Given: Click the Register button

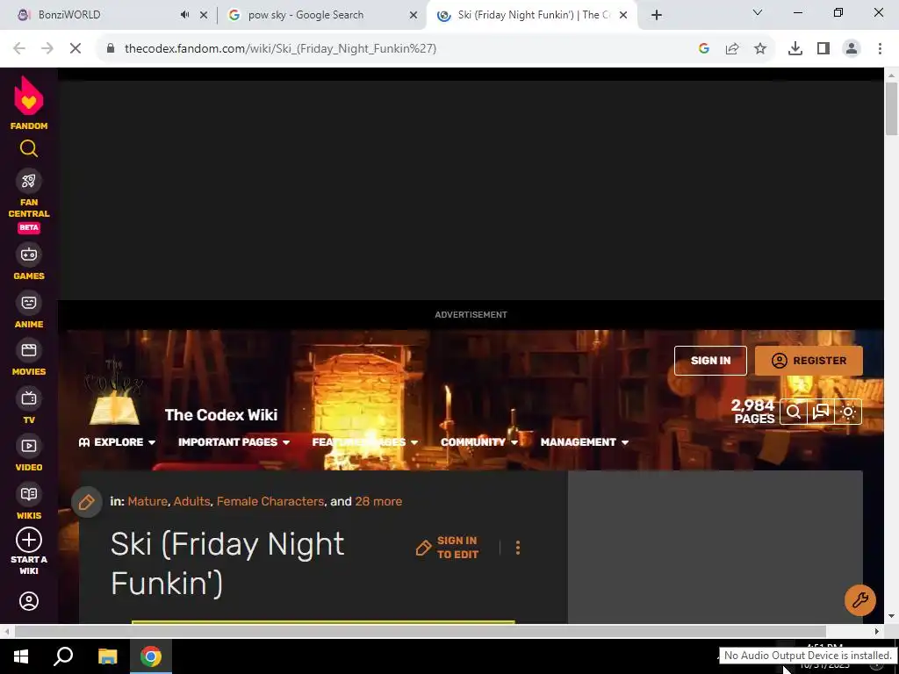Looking at the screenshot, I should pyautogui.click(x=809, y=361).
